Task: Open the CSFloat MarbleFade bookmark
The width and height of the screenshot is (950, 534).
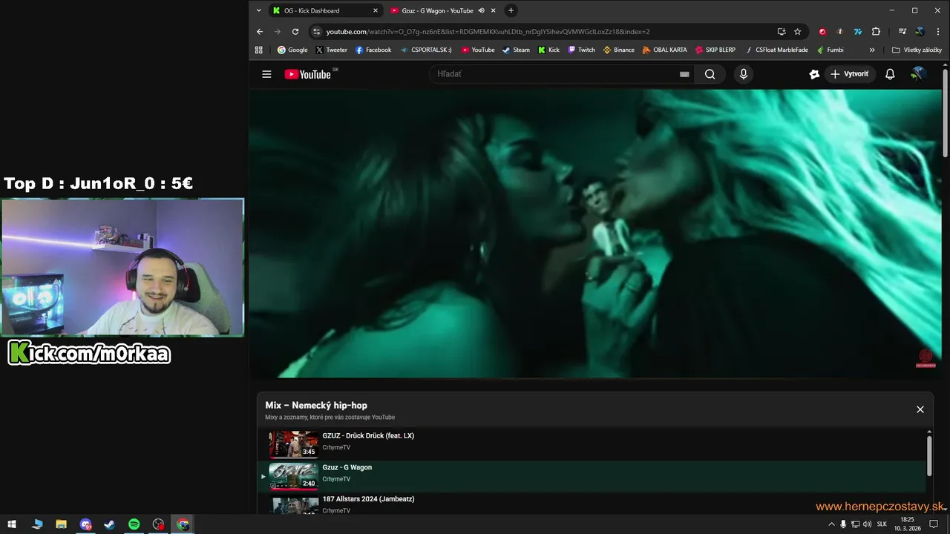Action: pyautogui.click(x=776, y=50)
